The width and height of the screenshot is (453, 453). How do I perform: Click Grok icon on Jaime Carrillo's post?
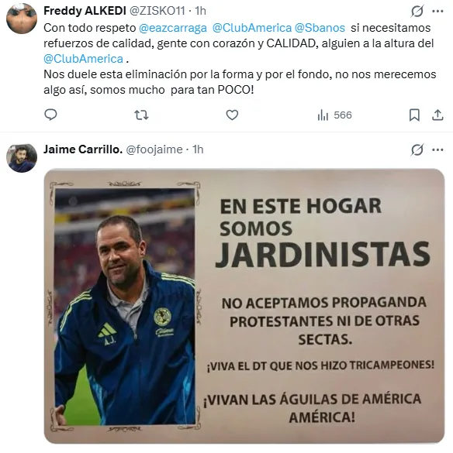click(417, 149)
